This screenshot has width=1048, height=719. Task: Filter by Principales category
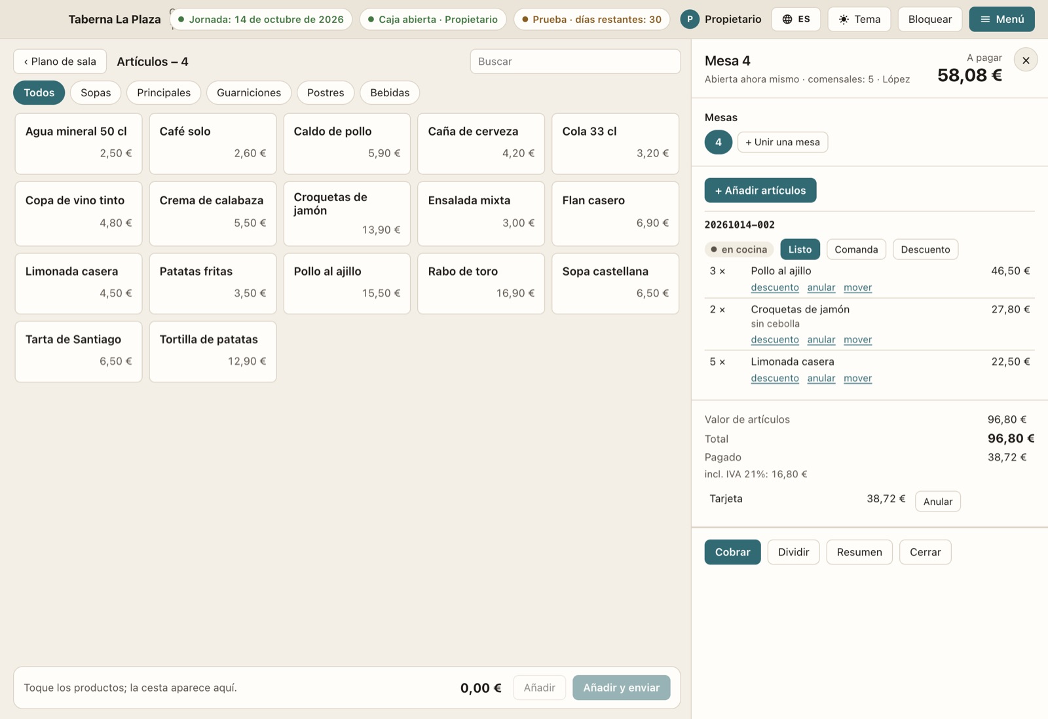(164, 92)
